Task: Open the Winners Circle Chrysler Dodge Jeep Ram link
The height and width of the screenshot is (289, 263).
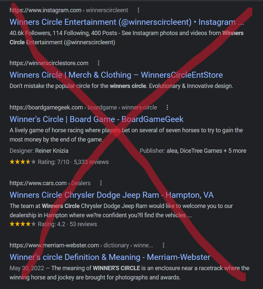Action: (112, 195)
